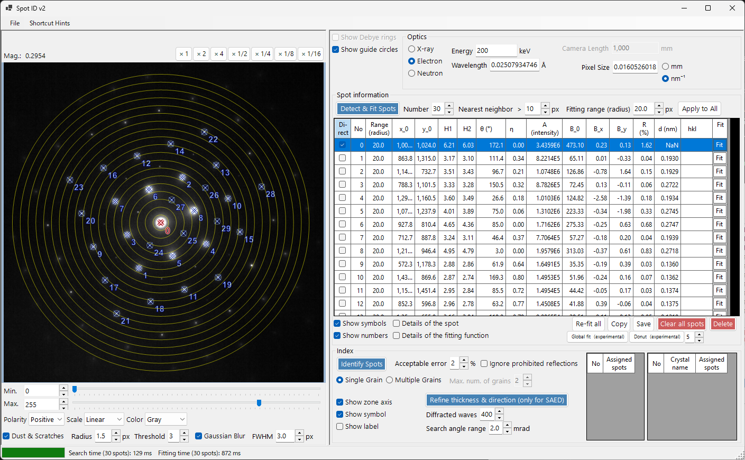This screenshot has height=460, width=745.
Task: Select Neutron radiation source
Action: (411, 73)
